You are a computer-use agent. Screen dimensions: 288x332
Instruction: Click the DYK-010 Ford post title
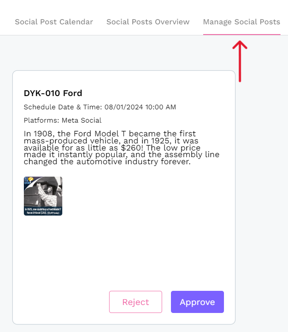(x=53, y=93)
